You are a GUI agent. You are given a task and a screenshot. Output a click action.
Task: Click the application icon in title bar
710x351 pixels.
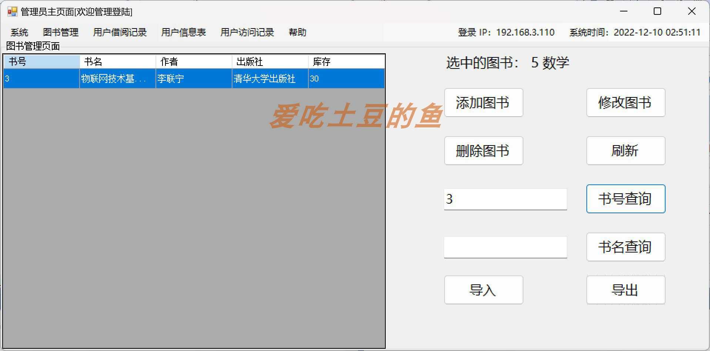(11, 11)
